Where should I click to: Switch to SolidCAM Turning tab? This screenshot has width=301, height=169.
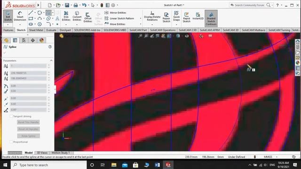[x=279, y=30]
